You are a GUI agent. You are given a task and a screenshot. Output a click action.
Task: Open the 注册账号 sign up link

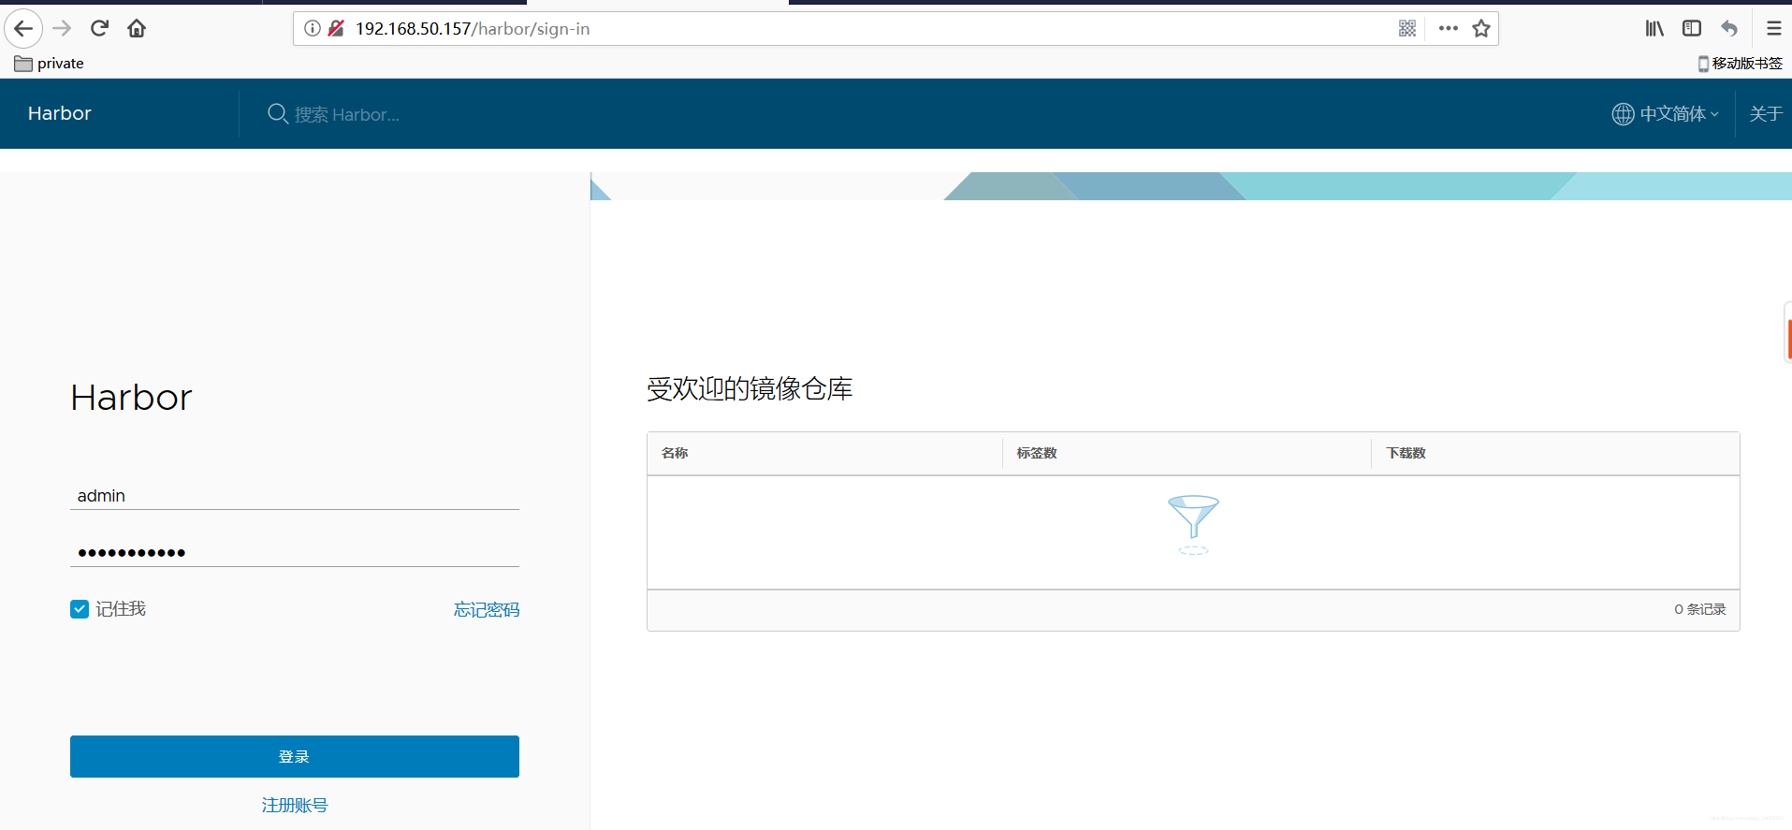tap(295, 805)
